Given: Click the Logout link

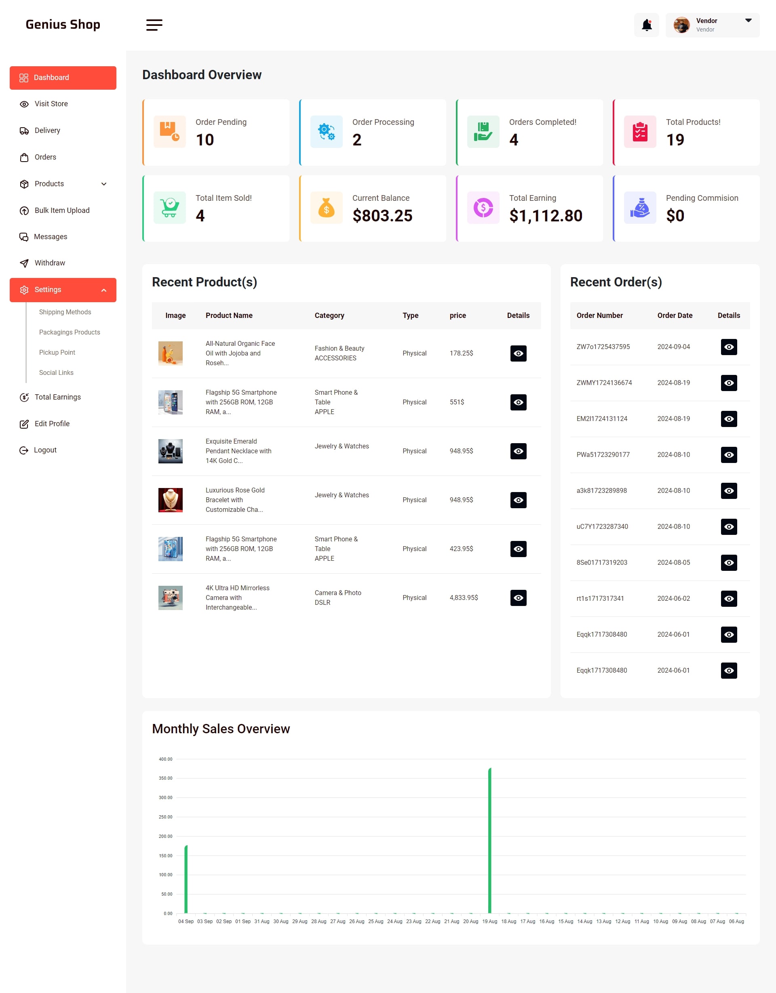Looking at the screenshot, I should pyautogui.click(x=45, y=450).
